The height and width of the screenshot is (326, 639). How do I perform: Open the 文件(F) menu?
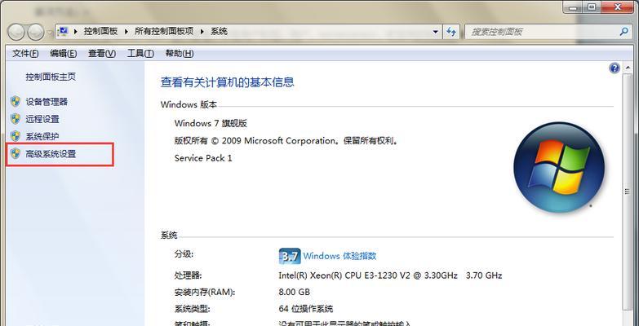tap(25, 53)
